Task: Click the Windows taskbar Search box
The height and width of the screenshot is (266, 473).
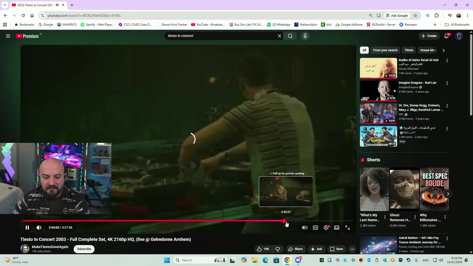Action: (200, 260)
